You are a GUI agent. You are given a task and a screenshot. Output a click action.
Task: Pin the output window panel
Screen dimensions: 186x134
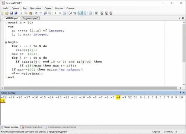[x=180, y=92]
